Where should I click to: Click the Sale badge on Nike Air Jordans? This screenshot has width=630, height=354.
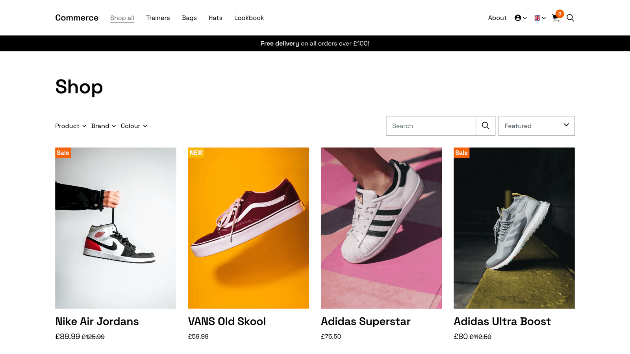pyautogui.click(x=63, y=153)
